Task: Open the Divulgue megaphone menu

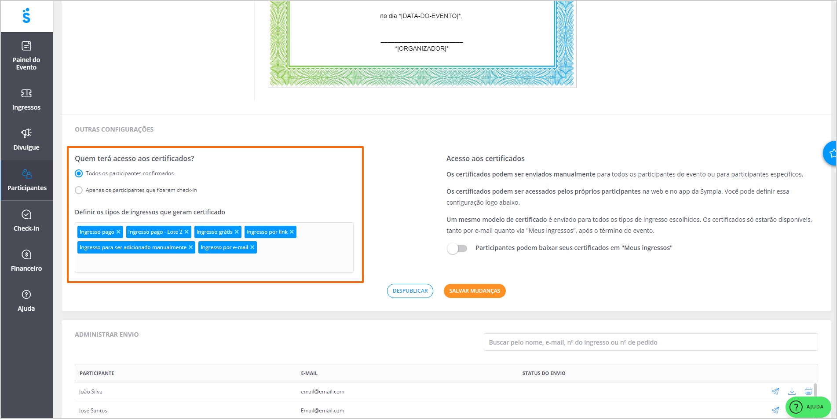Action: (x=26, y=140)
